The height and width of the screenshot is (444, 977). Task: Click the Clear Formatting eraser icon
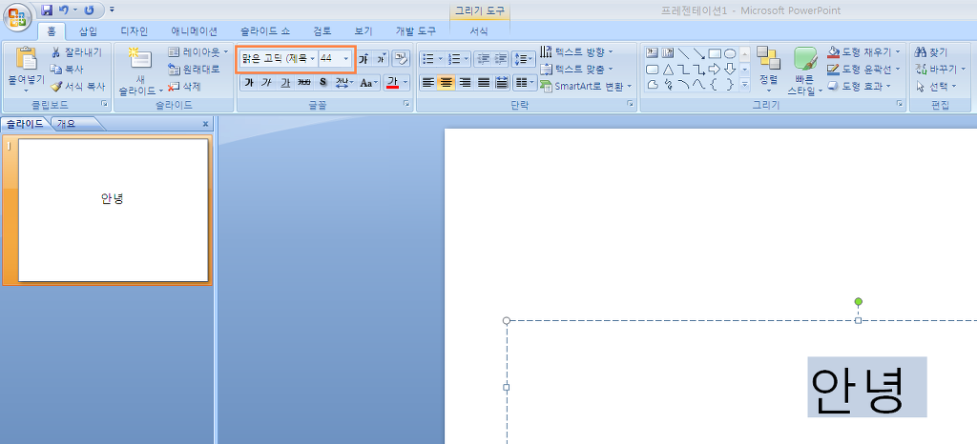pyautogui.click(x=401, y=58)
